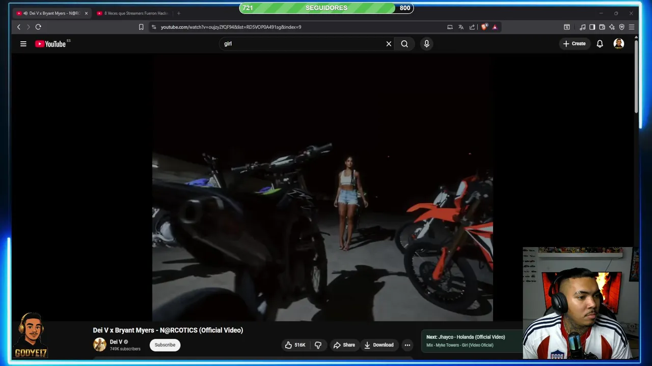
Task: Click the video title N@RCOTICS text
Action: point(168,330)
